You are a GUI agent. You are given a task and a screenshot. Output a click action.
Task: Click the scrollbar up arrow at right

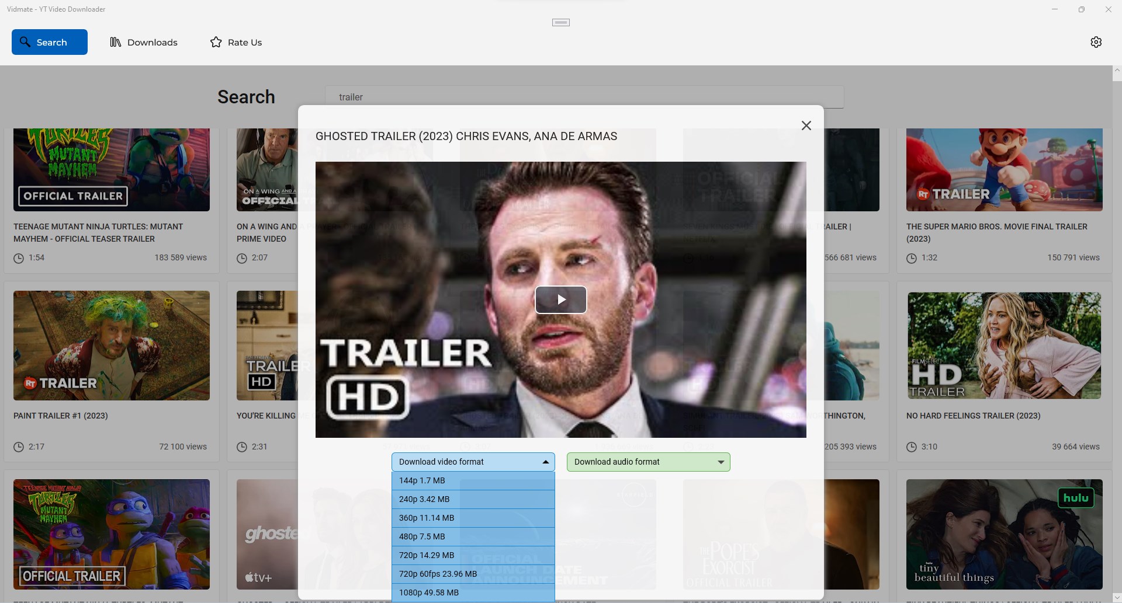[x=1117, y=70]
